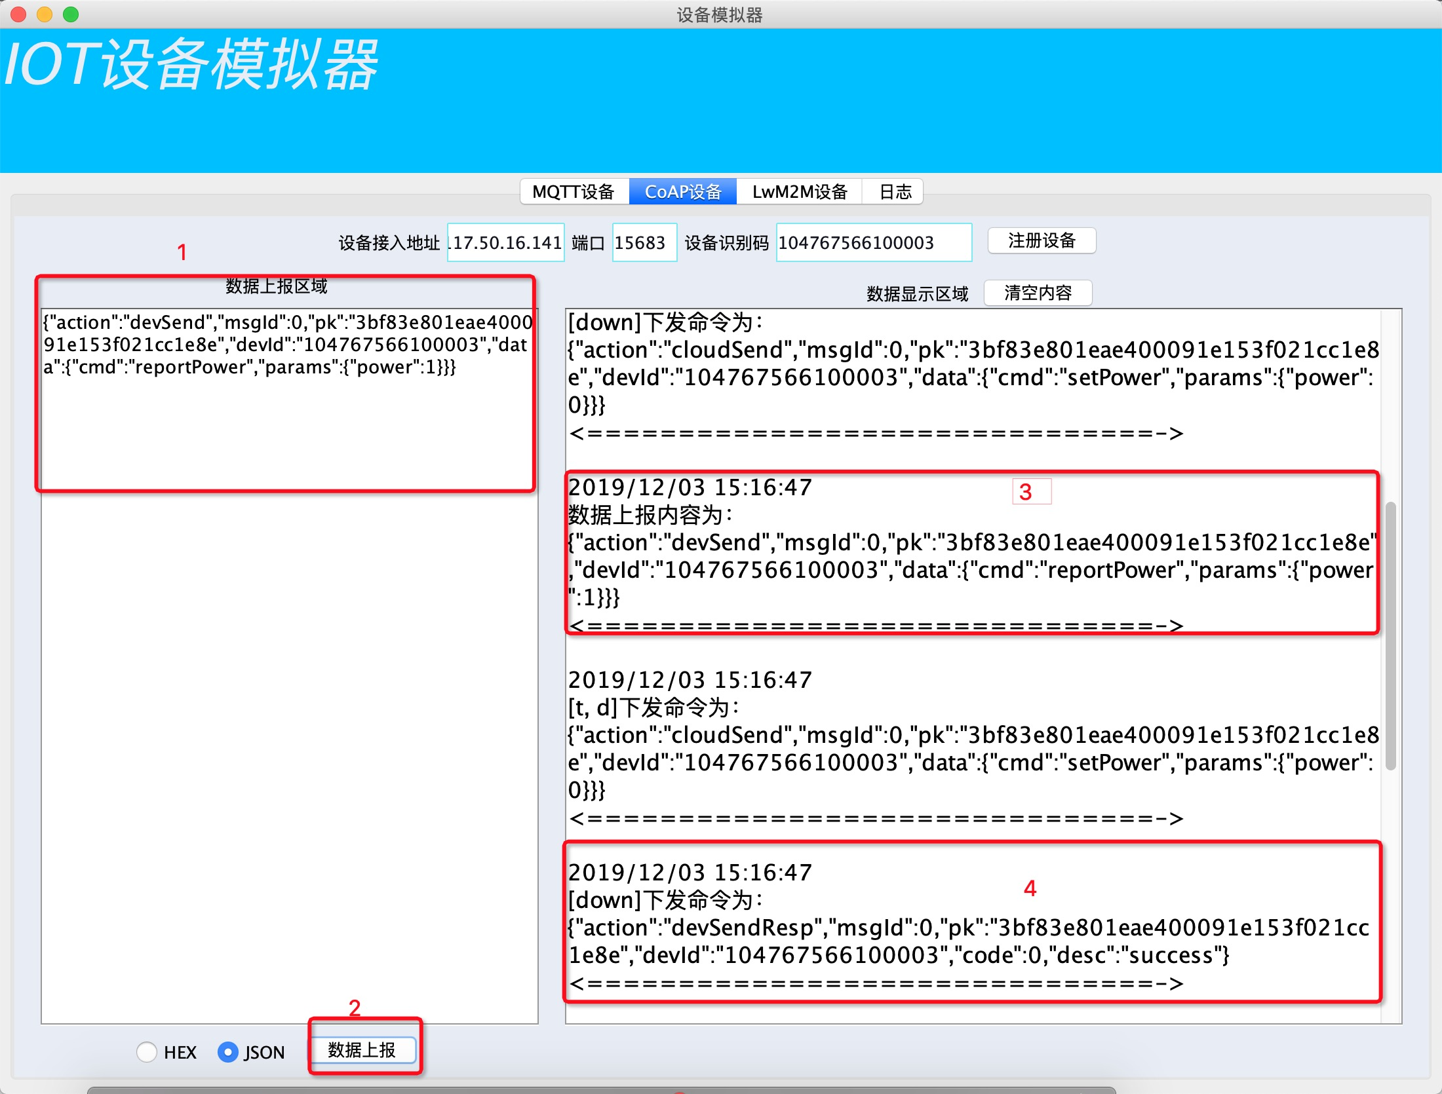Open the 日志 log tab
Viewport: 1442px width, 1094px height.
[895, 192]
